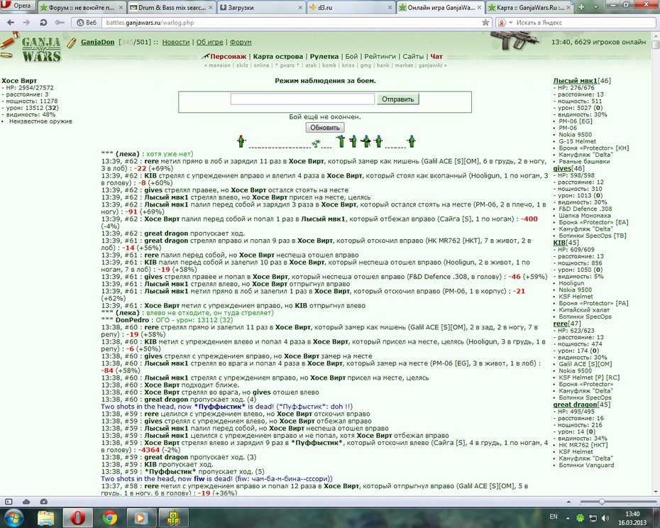Reload the current page
660x528 pixels.
[x=43, y=22]
